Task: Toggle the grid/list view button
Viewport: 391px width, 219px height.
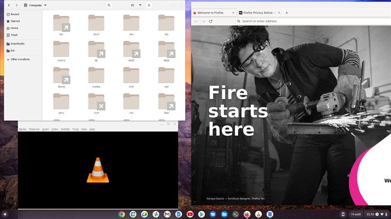Action: [x=132, y=5]
